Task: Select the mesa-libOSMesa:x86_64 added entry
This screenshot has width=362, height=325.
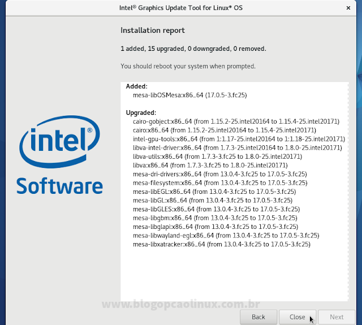Action: point(190,95)
